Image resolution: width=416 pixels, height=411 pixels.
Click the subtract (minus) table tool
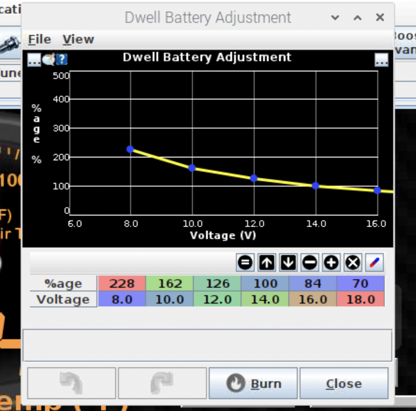point(309,263)
